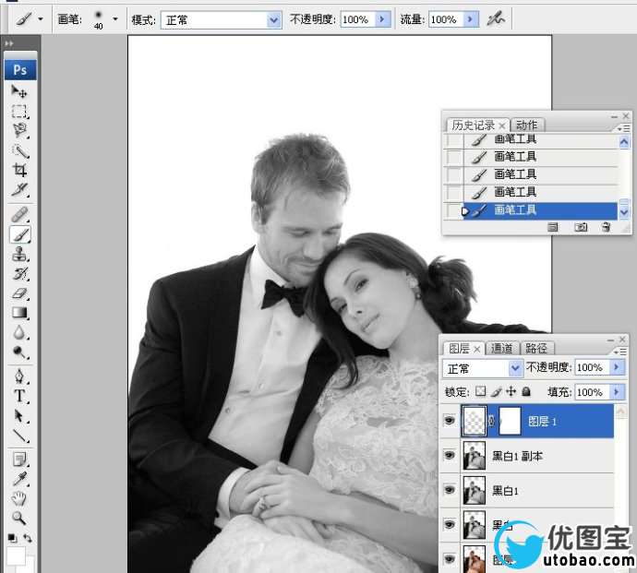This screenshot has height=573, width=637.
Task: Toggle visibility of the fourth layer
Action: [450, 524]
